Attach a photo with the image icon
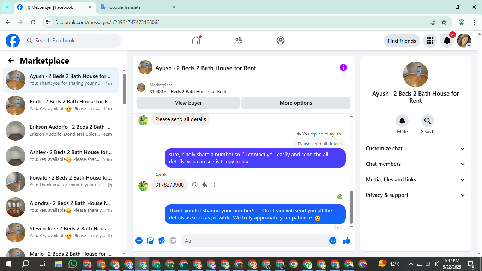Screen dimensions: 482x271 click(150, 241)
